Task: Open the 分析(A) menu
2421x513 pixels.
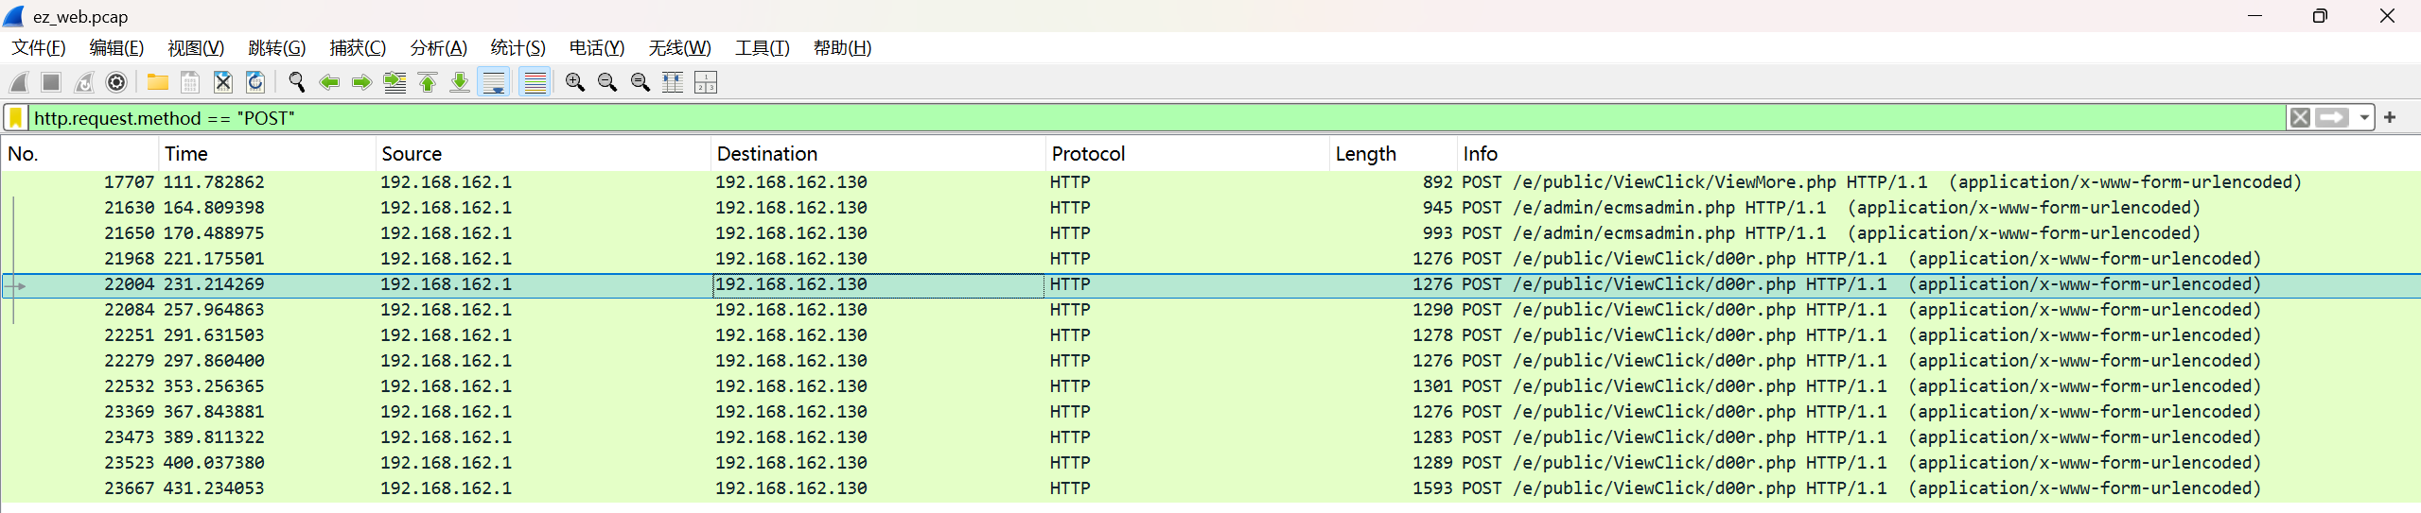Action: point(438,48)
